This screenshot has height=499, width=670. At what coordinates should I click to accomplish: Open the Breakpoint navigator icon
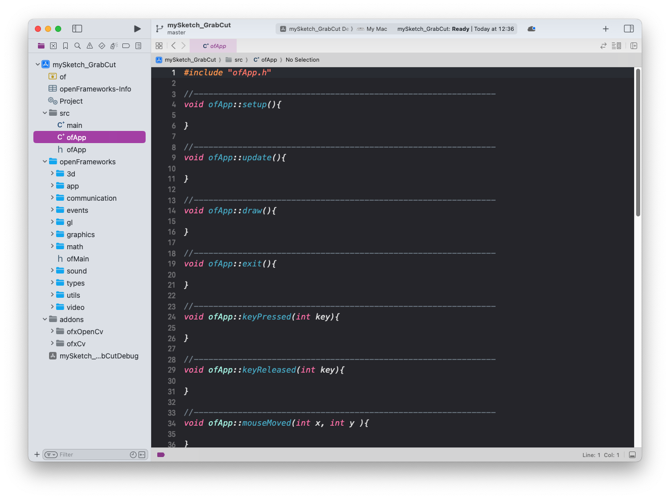[x=126, y=46]
